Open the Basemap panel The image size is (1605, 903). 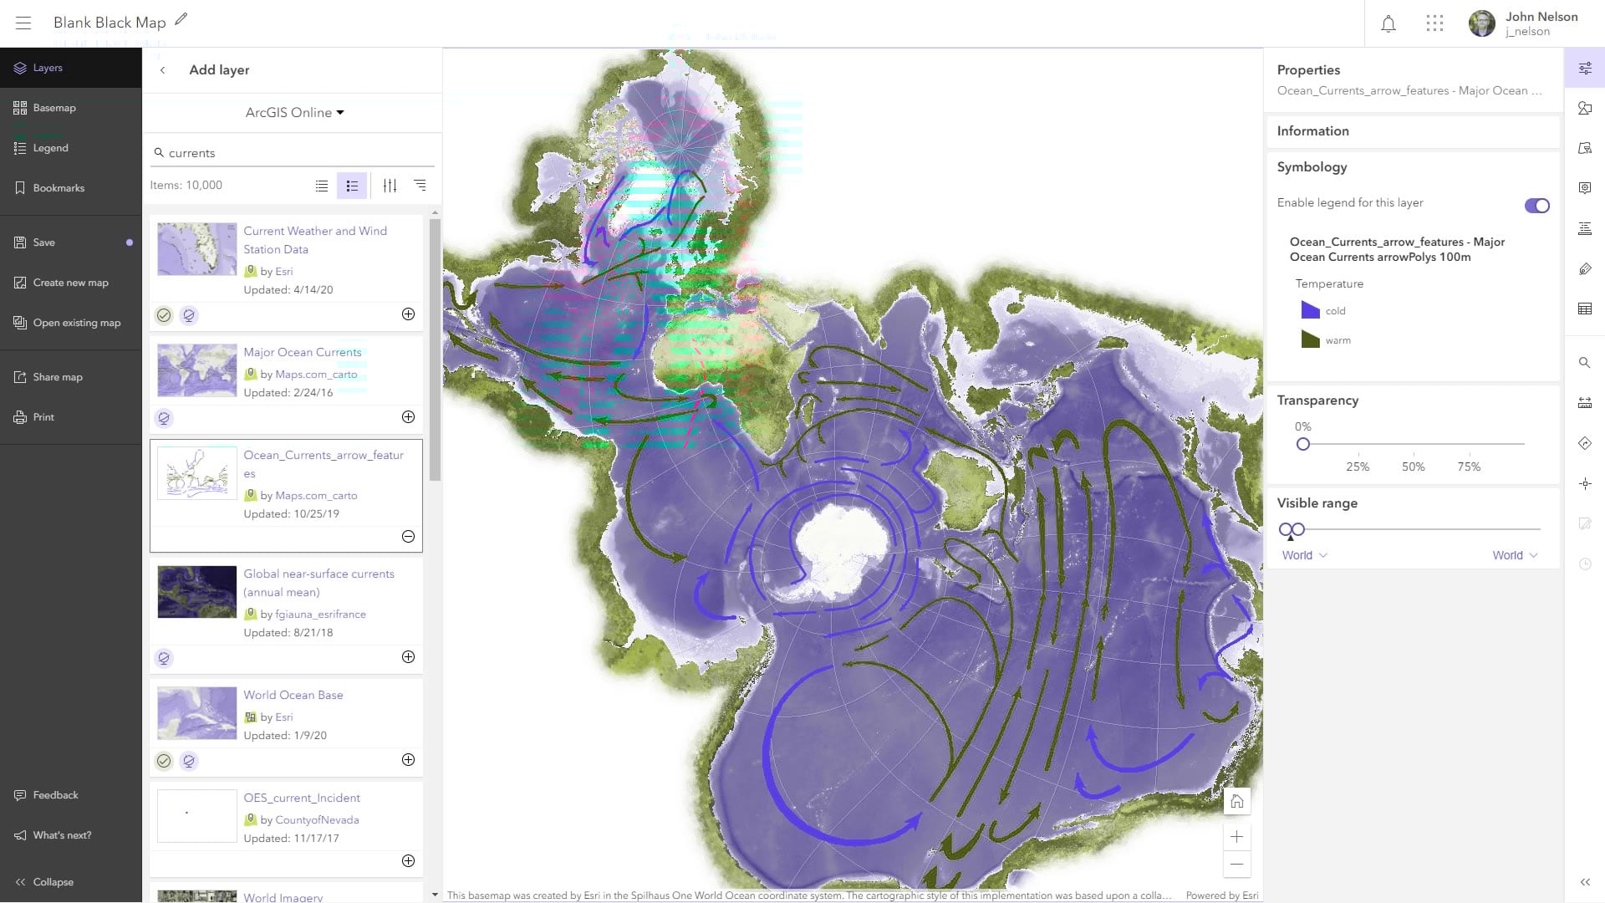click(71, 108)
